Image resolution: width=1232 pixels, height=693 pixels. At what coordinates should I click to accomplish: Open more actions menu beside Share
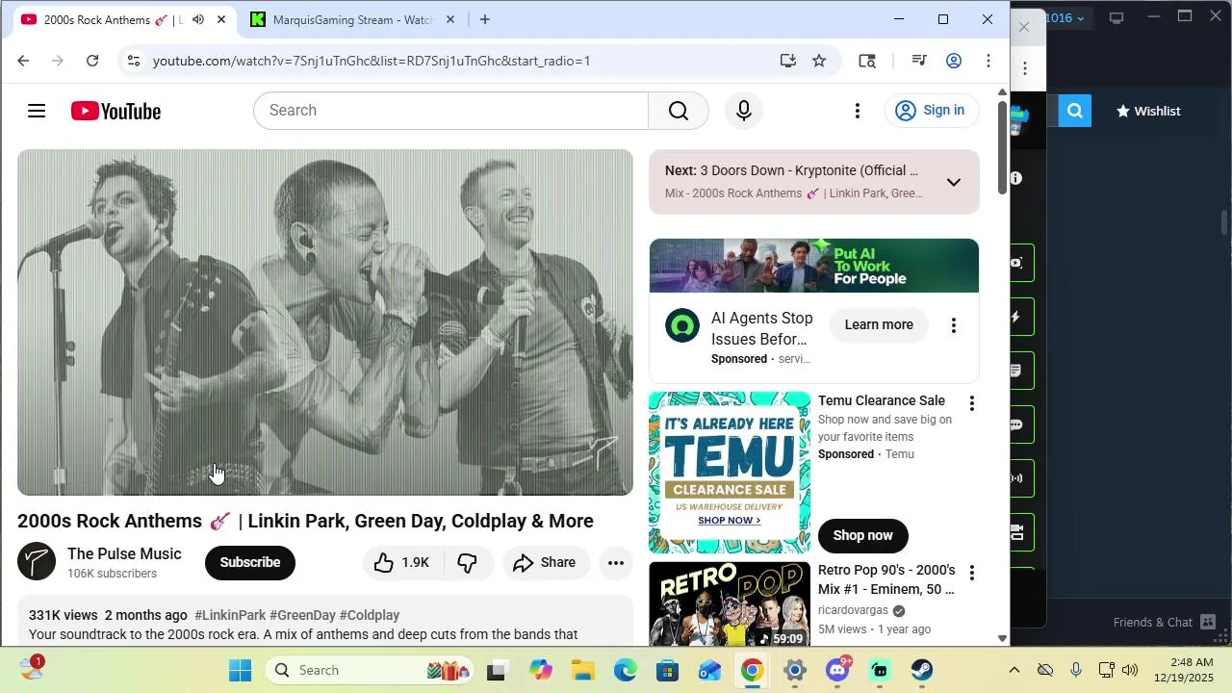pos(616,563)
